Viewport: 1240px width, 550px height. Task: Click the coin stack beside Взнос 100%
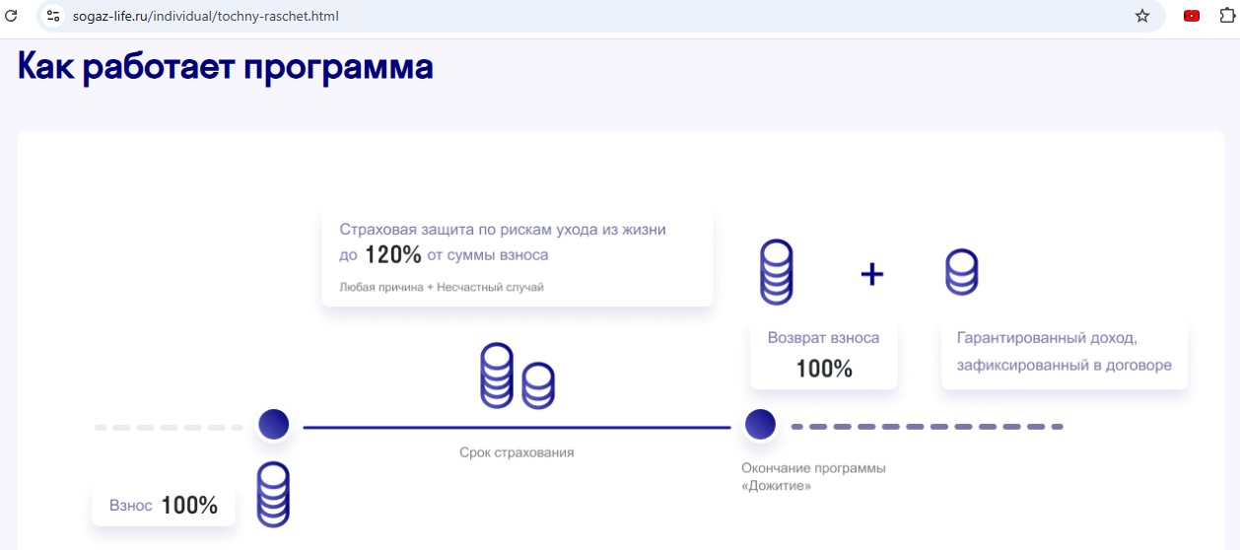pyautogui.click(x=273, y=495)
